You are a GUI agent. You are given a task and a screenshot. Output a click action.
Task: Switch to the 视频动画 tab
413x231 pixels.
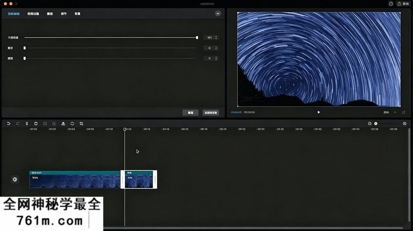click(33, 14)
